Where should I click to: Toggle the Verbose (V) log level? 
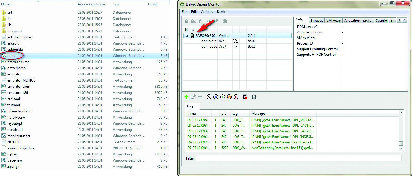(209, 97)
